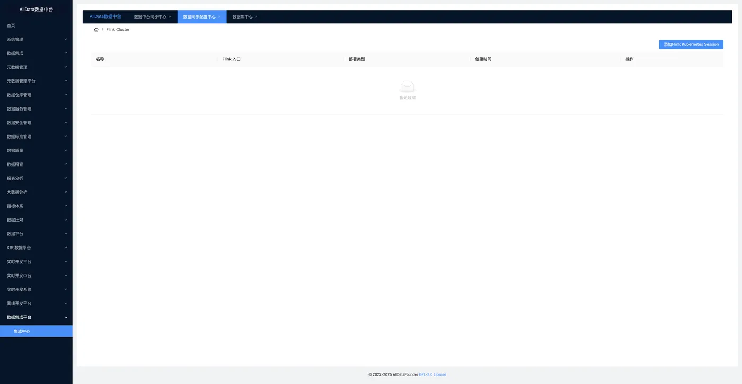The width and height of the screenshot is (742, 384).
Task: Expand 元数据管理平台 sidebar menu
Action: pyautogui.click(x=36, y=81)
